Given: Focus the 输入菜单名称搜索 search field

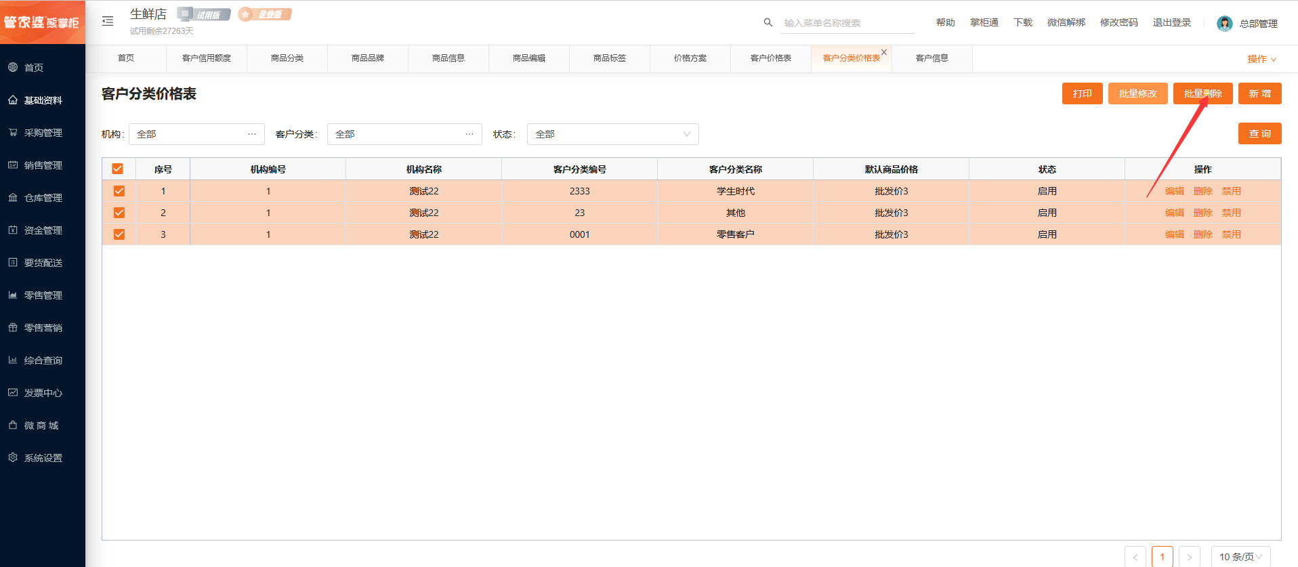Looking at the screenshot, I should point(847,23).
